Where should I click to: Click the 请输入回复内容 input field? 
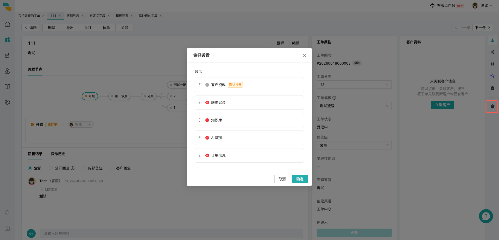point(171,234)
